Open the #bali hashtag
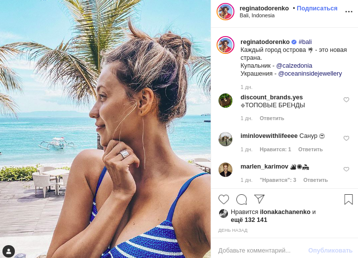Viewport: 358px width, 258px height. point(305,42)
